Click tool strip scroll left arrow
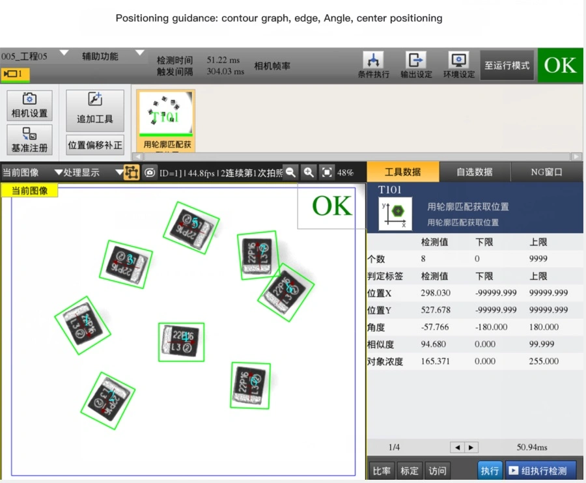The width and height of the screenshot is (586, 483). 138,156
